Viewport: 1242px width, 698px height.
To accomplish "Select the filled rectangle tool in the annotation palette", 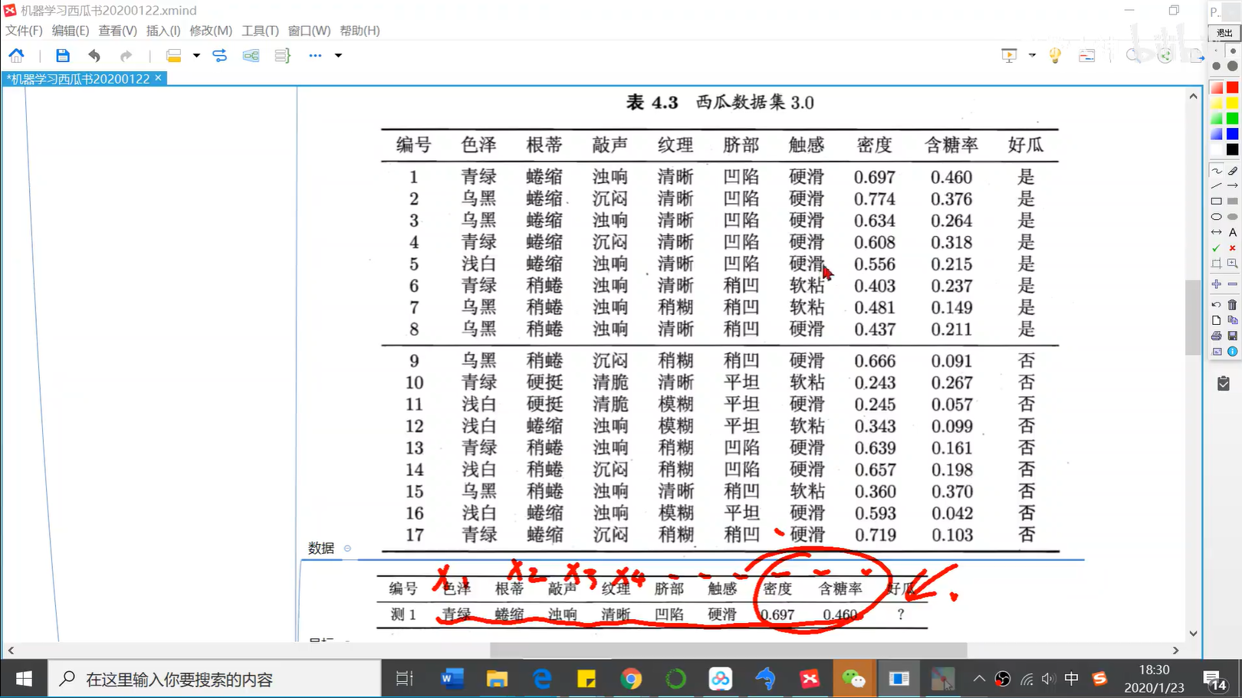I will (x=1232, y=202).
